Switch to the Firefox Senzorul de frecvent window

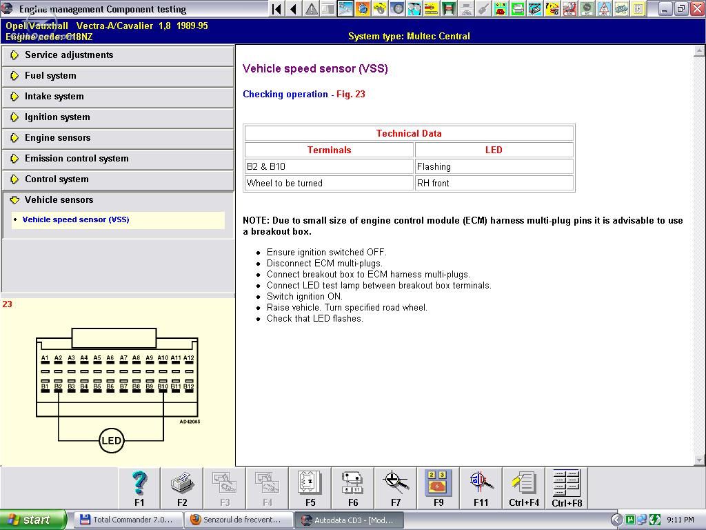coord(238,520)
